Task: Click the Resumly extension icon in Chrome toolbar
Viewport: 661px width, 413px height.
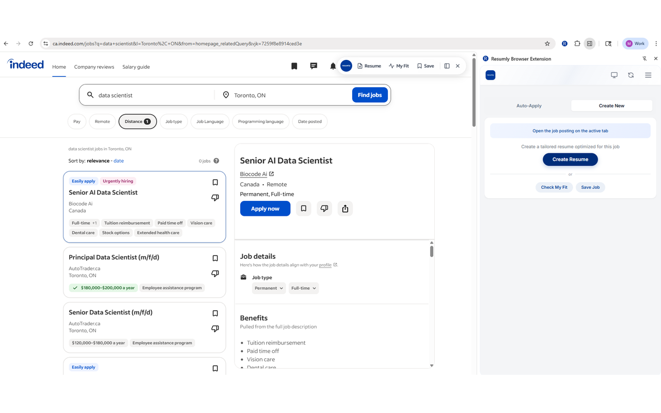Action: coord(564,44)
